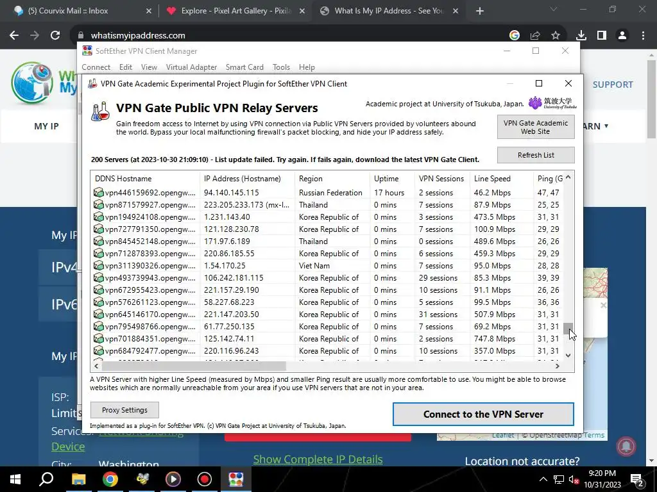Open Chrome downloads icon
Screen dimensions: 657x492
(581, 36)
